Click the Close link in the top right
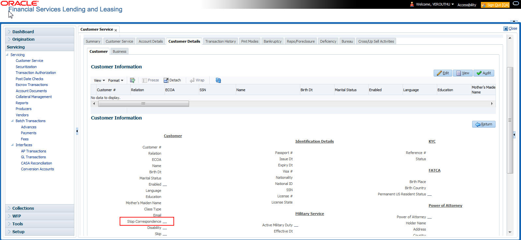 tap(510, 28)
